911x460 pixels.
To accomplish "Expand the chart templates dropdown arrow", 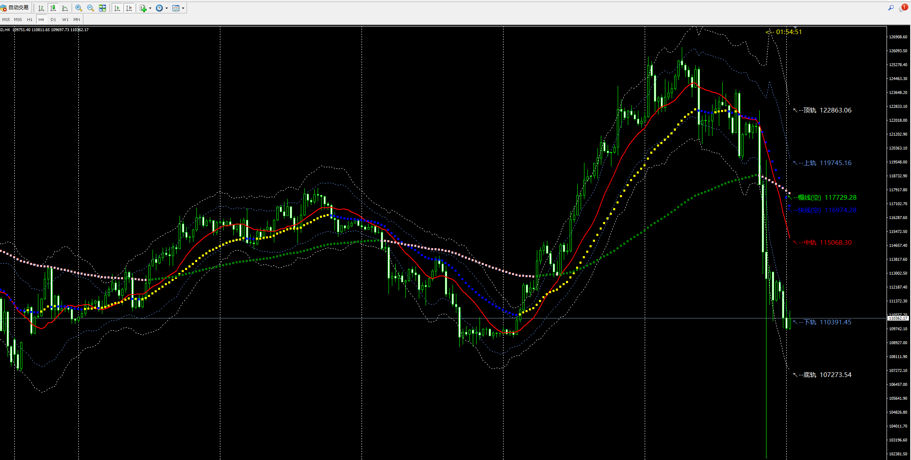I will pyautogui.click(x=183, y=8).
